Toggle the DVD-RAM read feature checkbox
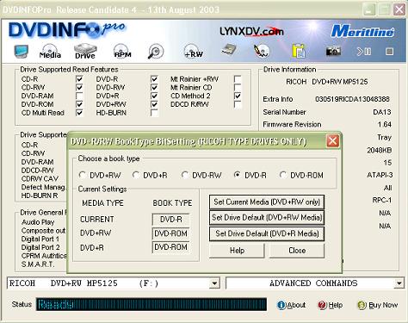 (x=79, y=96)
